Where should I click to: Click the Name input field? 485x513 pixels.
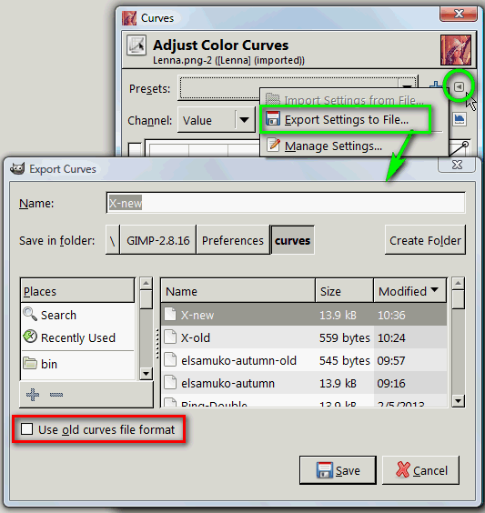click(x=286, y=203)
